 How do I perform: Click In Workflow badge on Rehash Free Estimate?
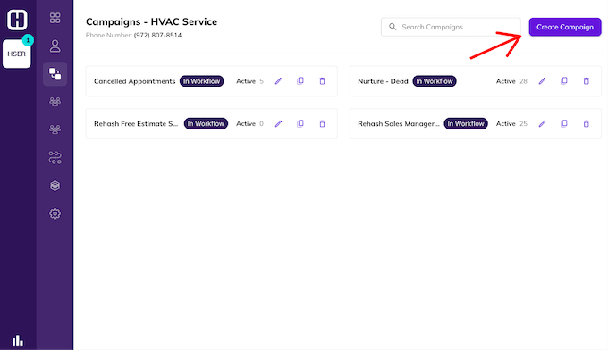(206, 124)
